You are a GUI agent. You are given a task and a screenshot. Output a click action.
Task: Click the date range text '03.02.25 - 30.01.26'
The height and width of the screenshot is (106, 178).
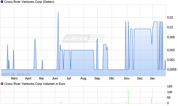point(16,74)
